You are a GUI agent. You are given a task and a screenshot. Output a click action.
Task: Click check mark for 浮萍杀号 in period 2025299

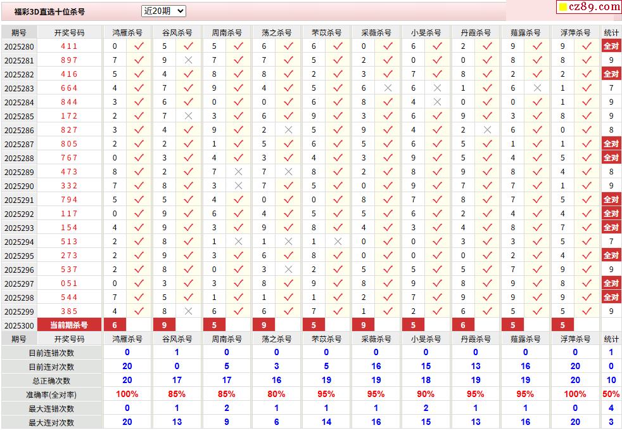tap(587, 311)
